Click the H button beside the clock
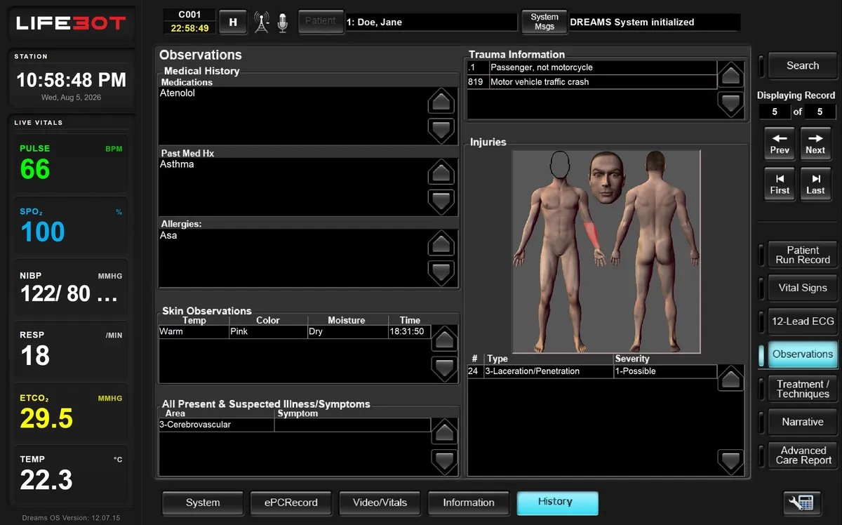842x525 pixels. (233, 22)
